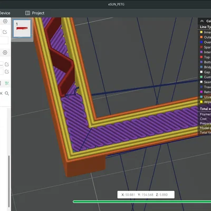Select plate 1 thumbnail

[x=22, y=28]
